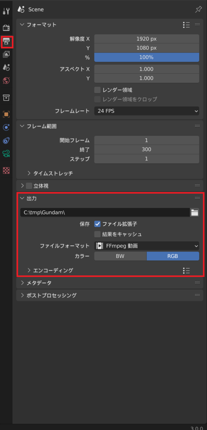
Task: Click the grip dots on 出力 panel
Action: pos(197,198)
